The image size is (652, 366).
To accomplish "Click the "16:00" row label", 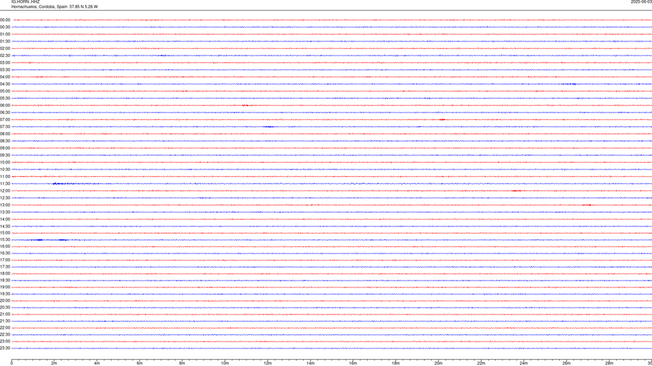I will [x=5, y=247].
